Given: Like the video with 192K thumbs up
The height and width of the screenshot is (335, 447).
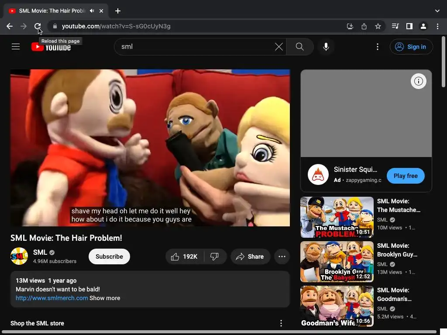Looking at the screenshot, I should (185, 256).
